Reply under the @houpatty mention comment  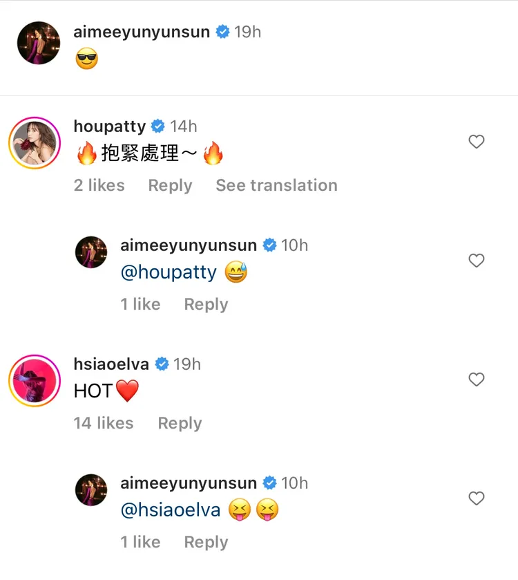pyautogui.click(x=206, y=304)
